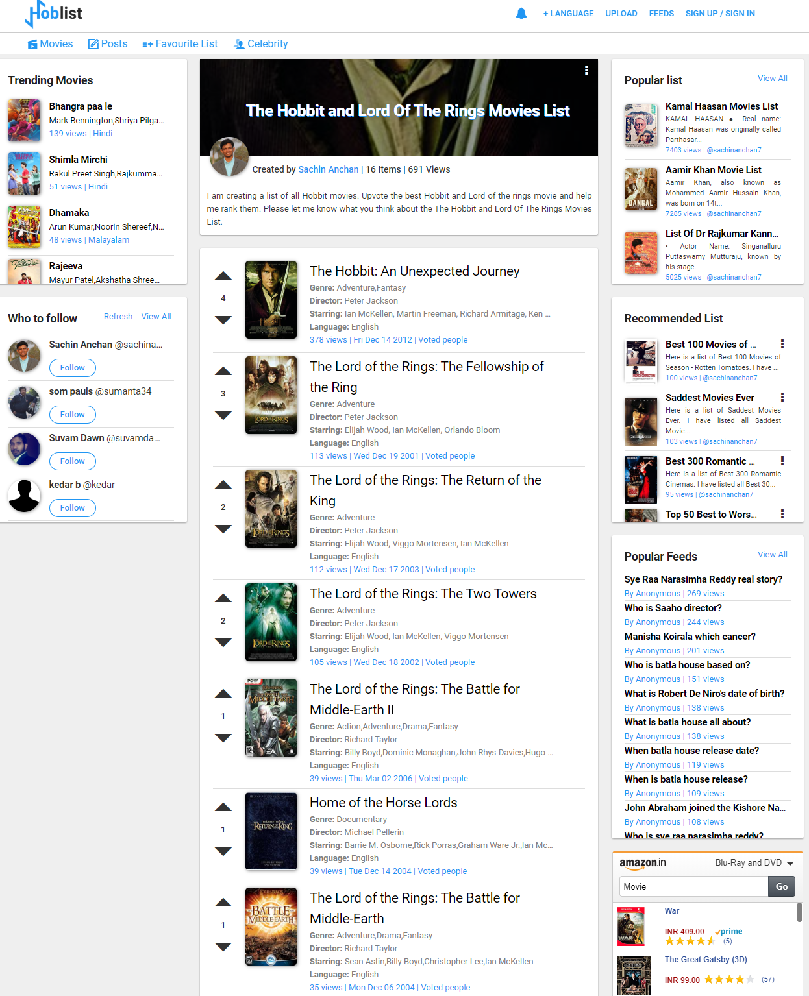Click Voted people for The Two Towers
This screenshot has width=809, height=996.
[450, 662]
